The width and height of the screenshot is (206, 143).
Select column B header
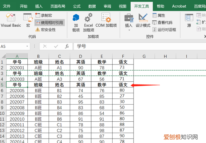pos(38,56)
